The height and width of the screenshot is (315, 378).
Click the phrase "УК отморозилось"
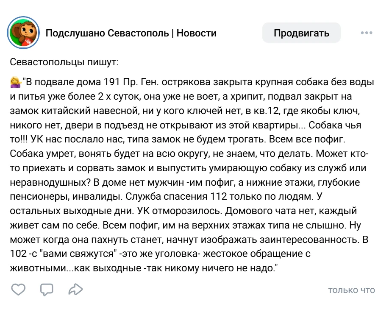point(179,211)
